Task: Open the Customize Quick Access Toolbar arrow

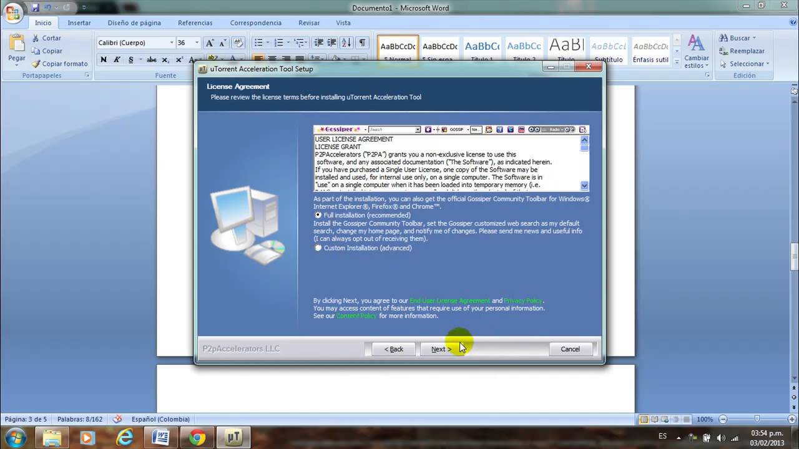Action: point(84,7)
